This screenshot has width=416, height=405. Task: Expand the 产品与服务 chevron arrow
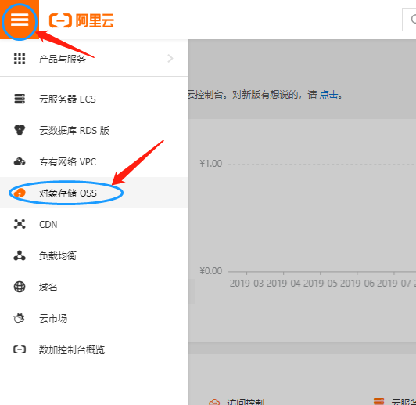pyautogui.click(x=170, y=59)
